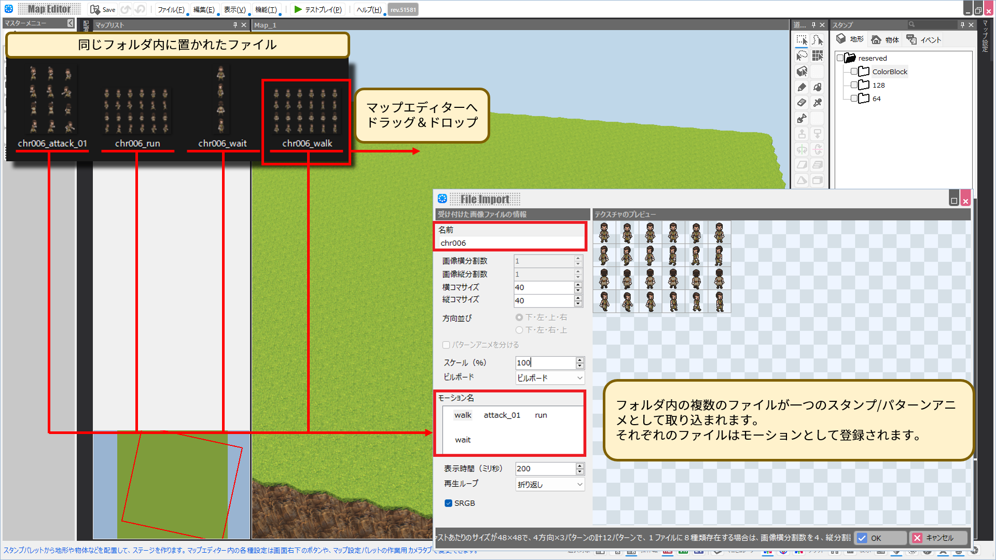The width and height of the screenshot is (996, 560).
Task: Open the ファイル(F) menu
Action: 171,9
